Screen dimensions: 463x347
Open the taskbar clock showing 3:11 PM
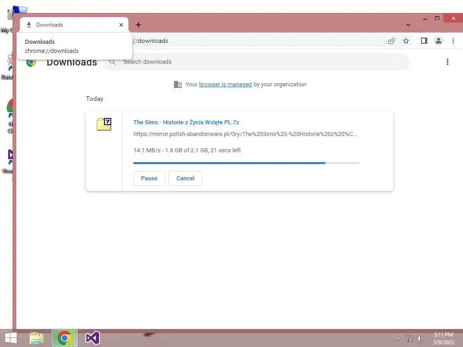tap(443, 338)
